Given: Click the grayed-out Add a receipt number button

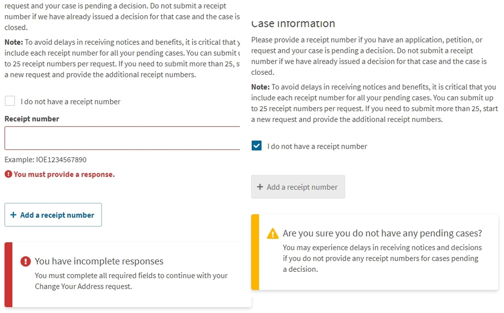Looking at the screenshot, I should click(x=298, y=187).
